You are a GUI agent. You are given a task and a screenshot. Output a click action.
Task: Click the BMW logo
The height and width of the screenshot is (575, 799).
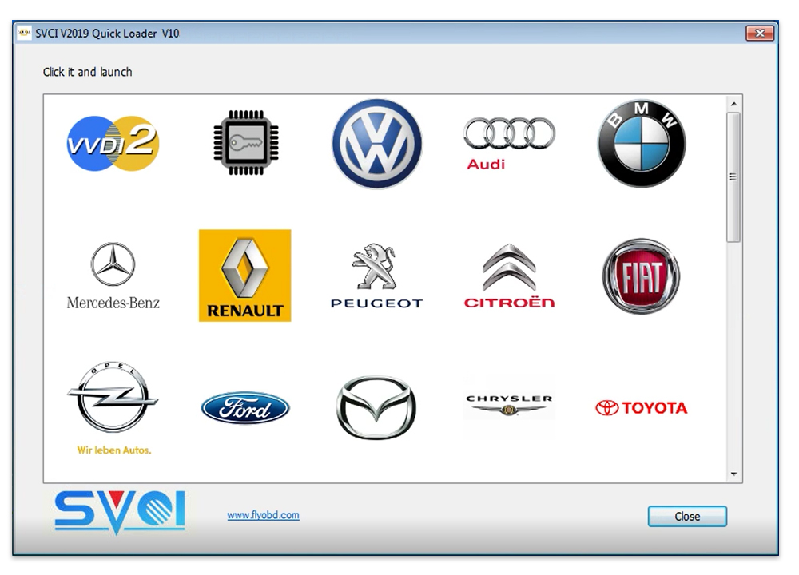tap(642, 144)
